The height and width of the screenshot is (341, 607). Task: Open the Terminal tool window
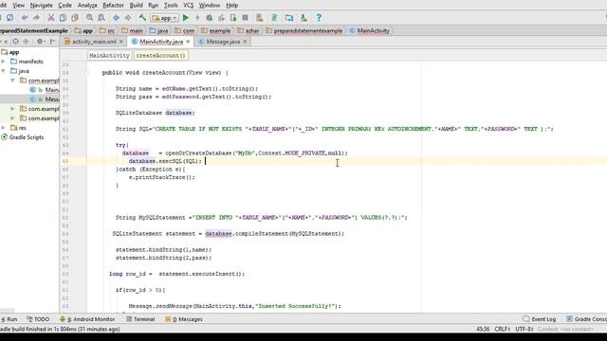pyautogui.click(x=140, y=319)
